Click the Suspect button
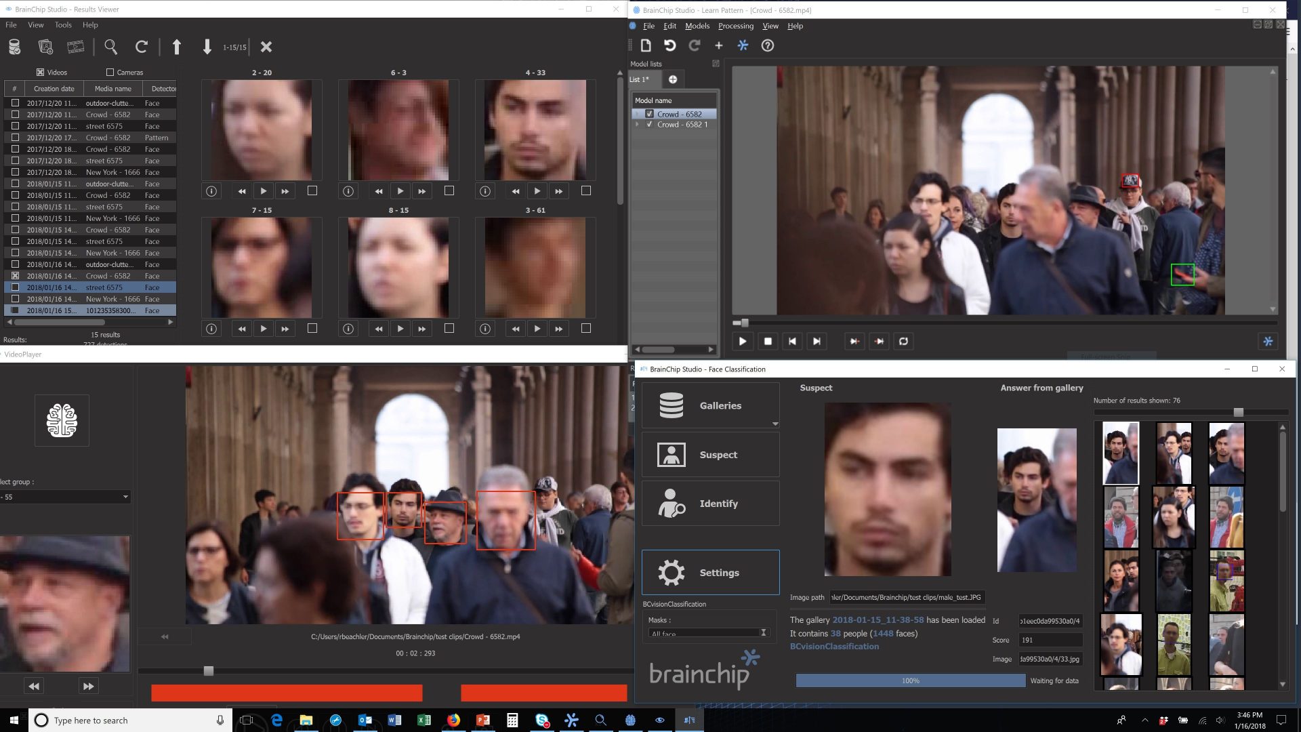 tap(710, 455)
